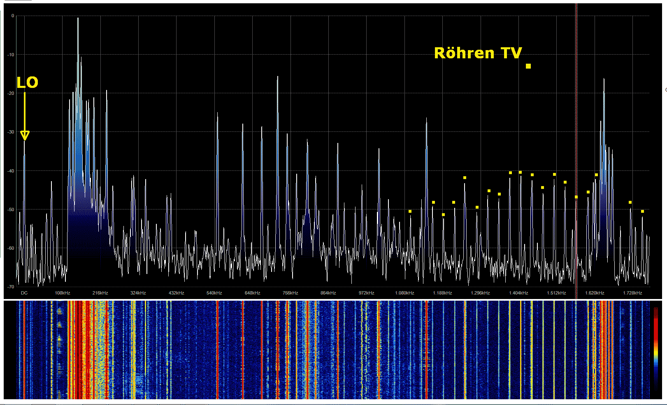Click the -60 dB level label
667x405 pixels.
click(11, 248)
